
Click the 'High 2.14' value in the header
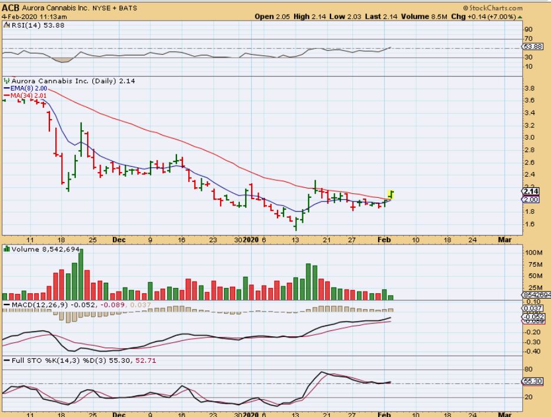coord(309,16)
